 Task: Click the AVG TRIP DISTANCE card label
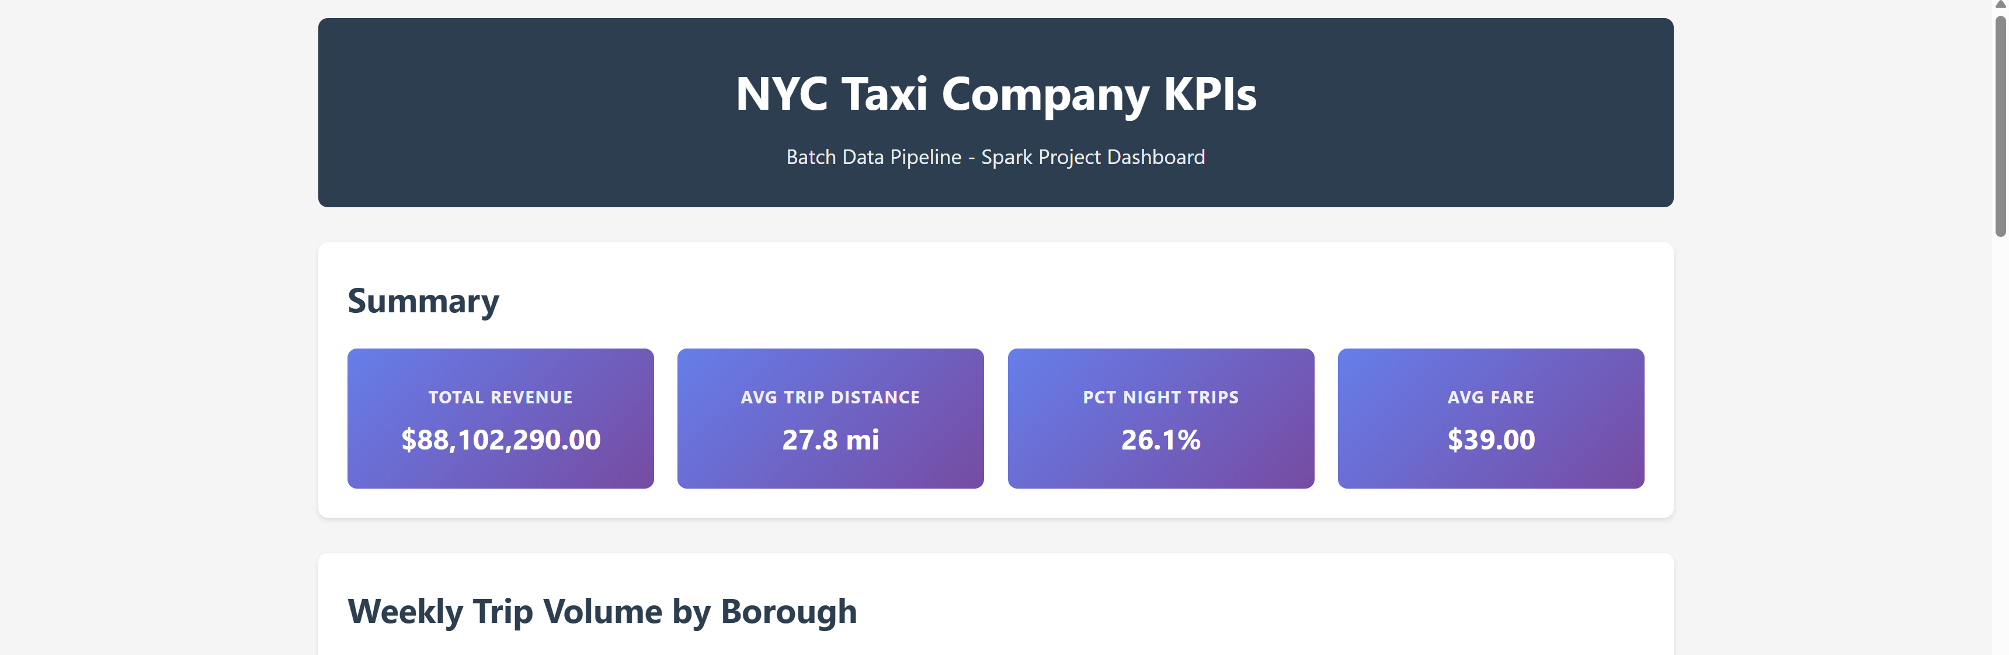830,397
